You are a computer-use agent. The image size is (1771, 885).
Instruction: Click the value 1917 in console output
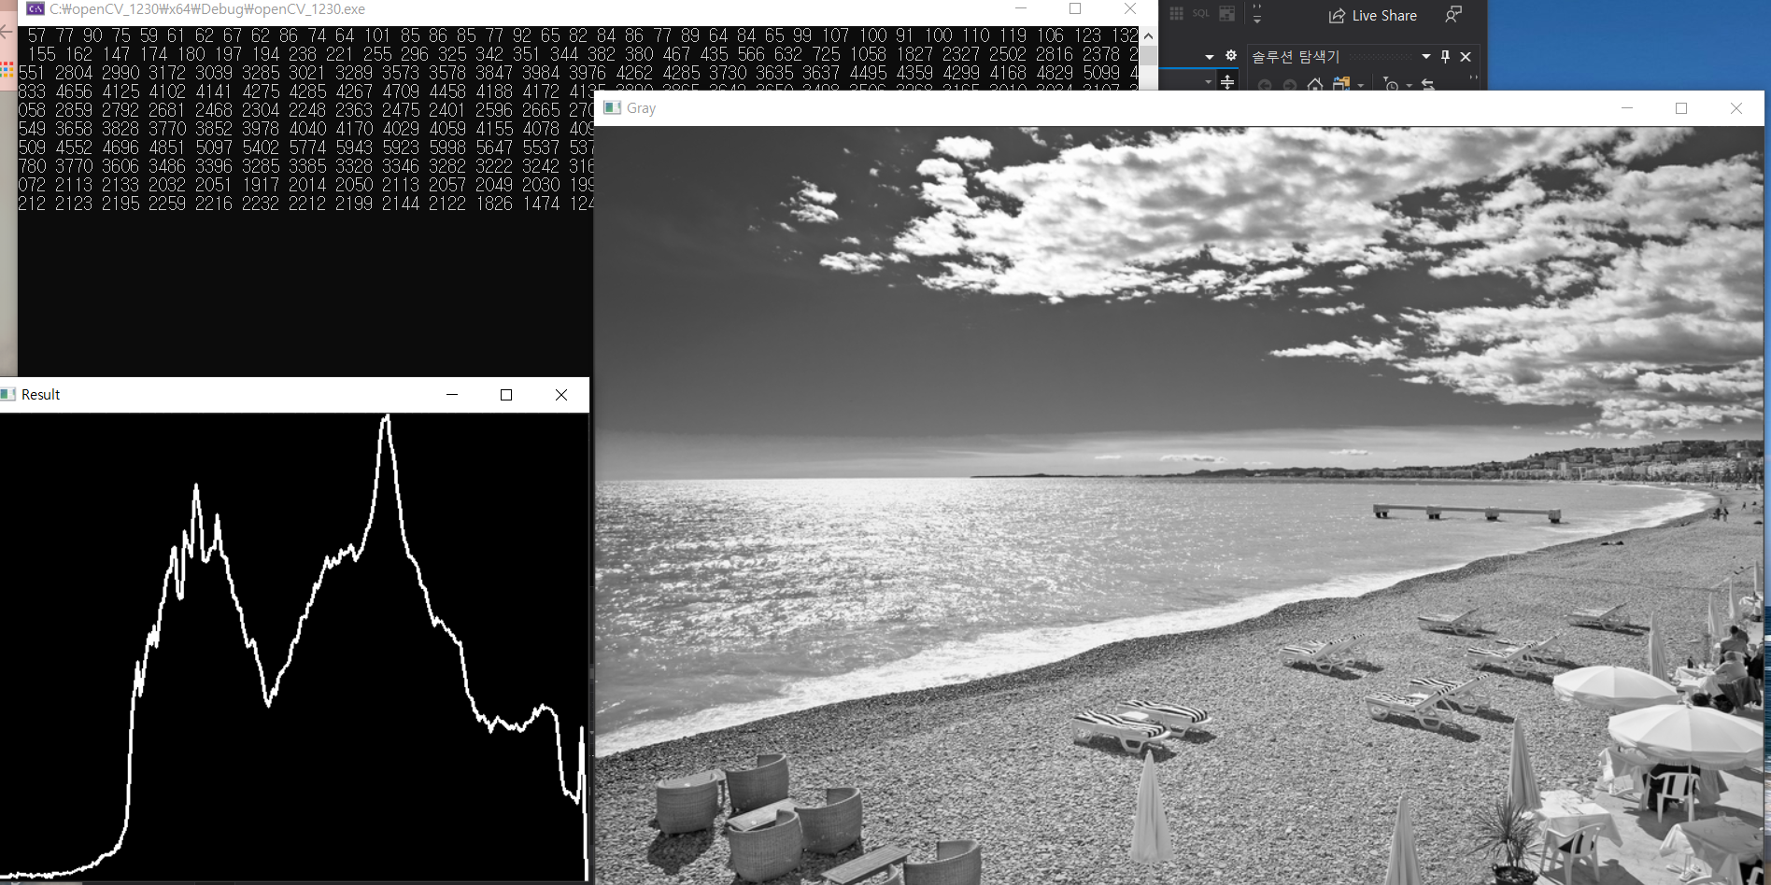pos(261,185)
